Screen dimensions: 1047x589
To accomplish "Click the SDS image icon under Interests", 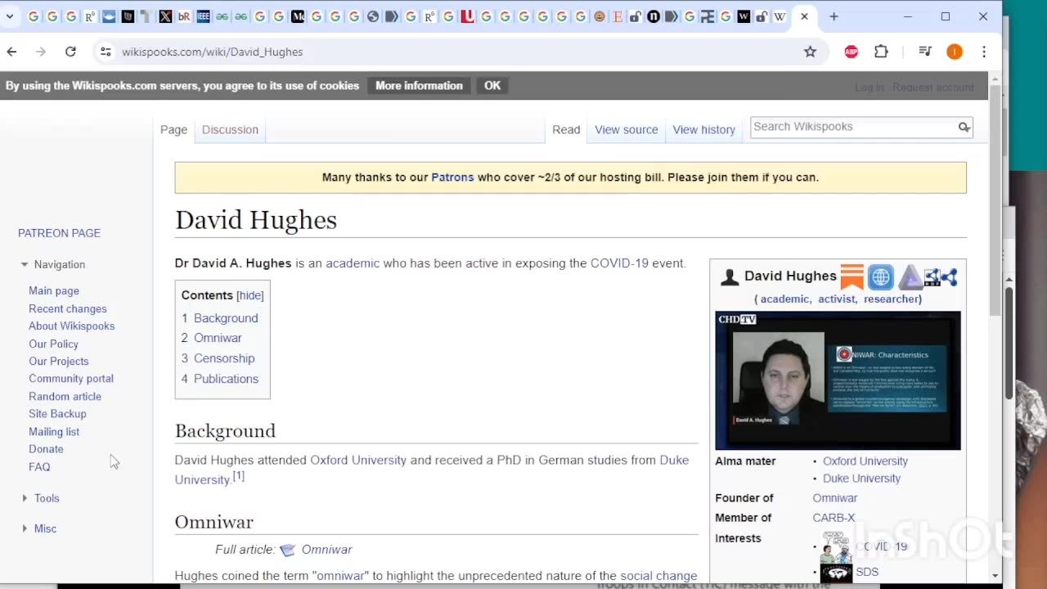I will (836, 572).
